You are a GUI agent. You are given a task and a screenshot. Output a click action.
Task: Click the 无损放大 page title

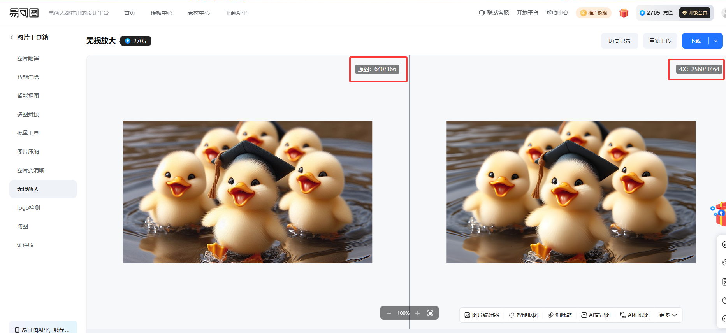tap(101, 41)
